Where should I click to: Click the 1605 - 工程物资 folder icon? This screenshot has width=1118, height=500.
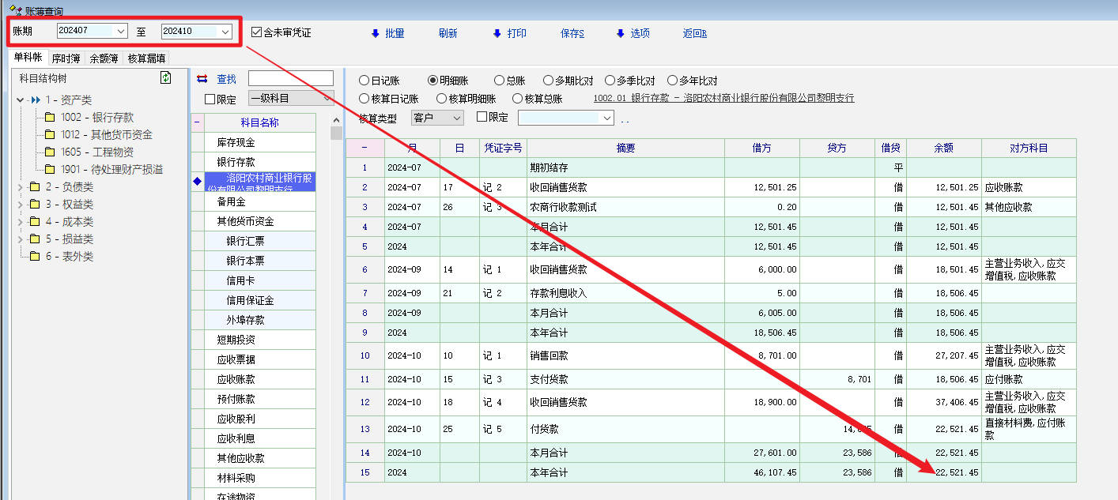[50, 152]
